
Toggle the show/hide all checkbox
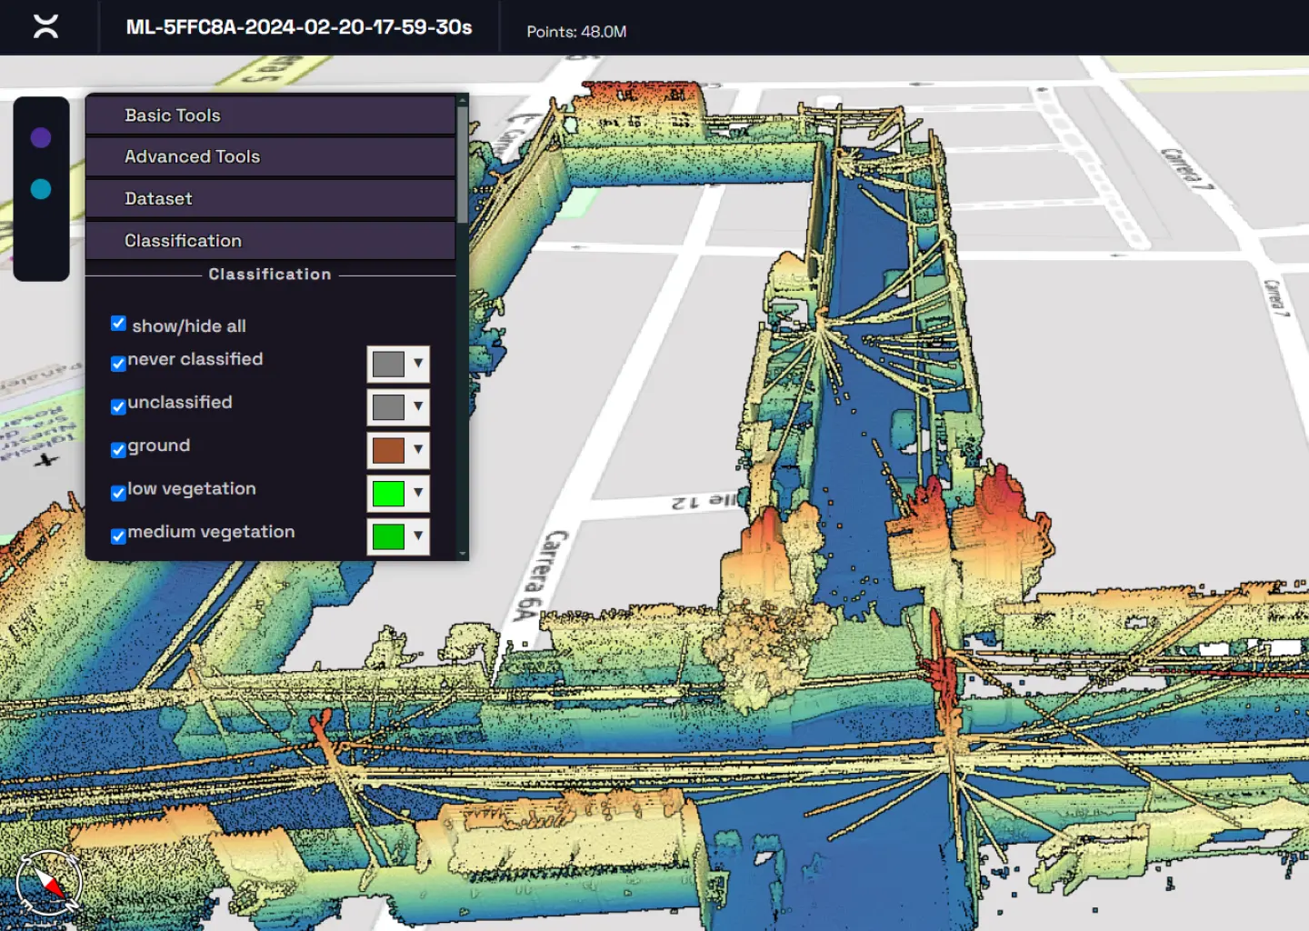pyautogui.click(x=118, y=324)
